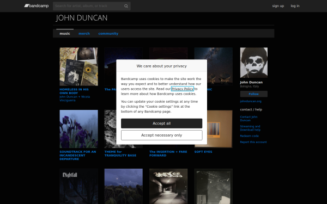Open HOMELESS IN HIS OWN BODY album cover

click(78, 66)
